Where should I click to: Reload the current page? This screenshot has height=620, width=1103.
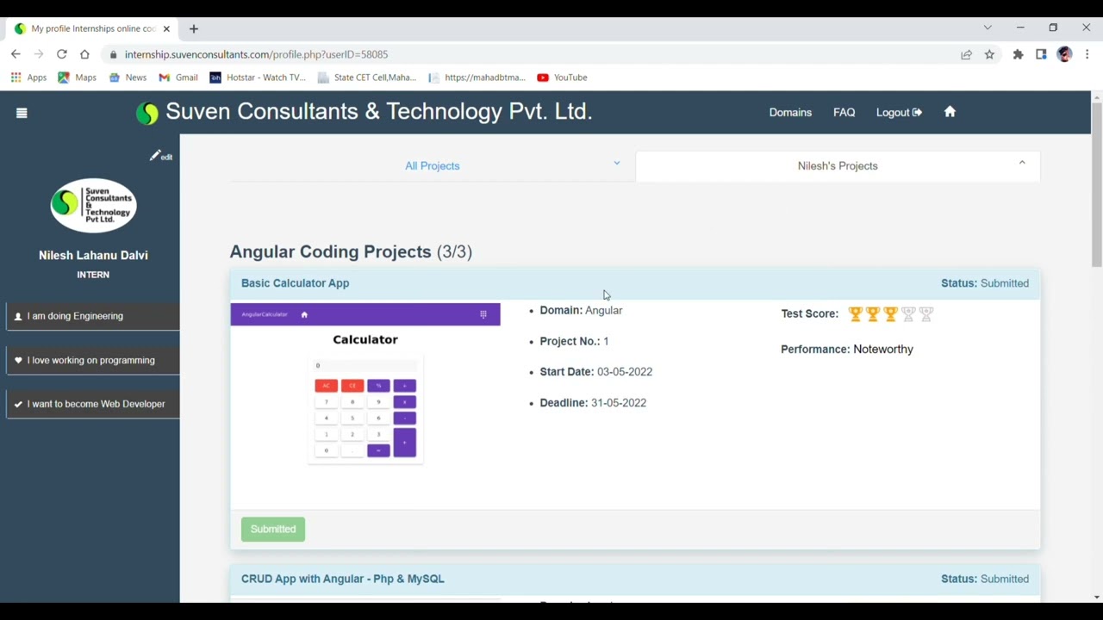(62, 54)
